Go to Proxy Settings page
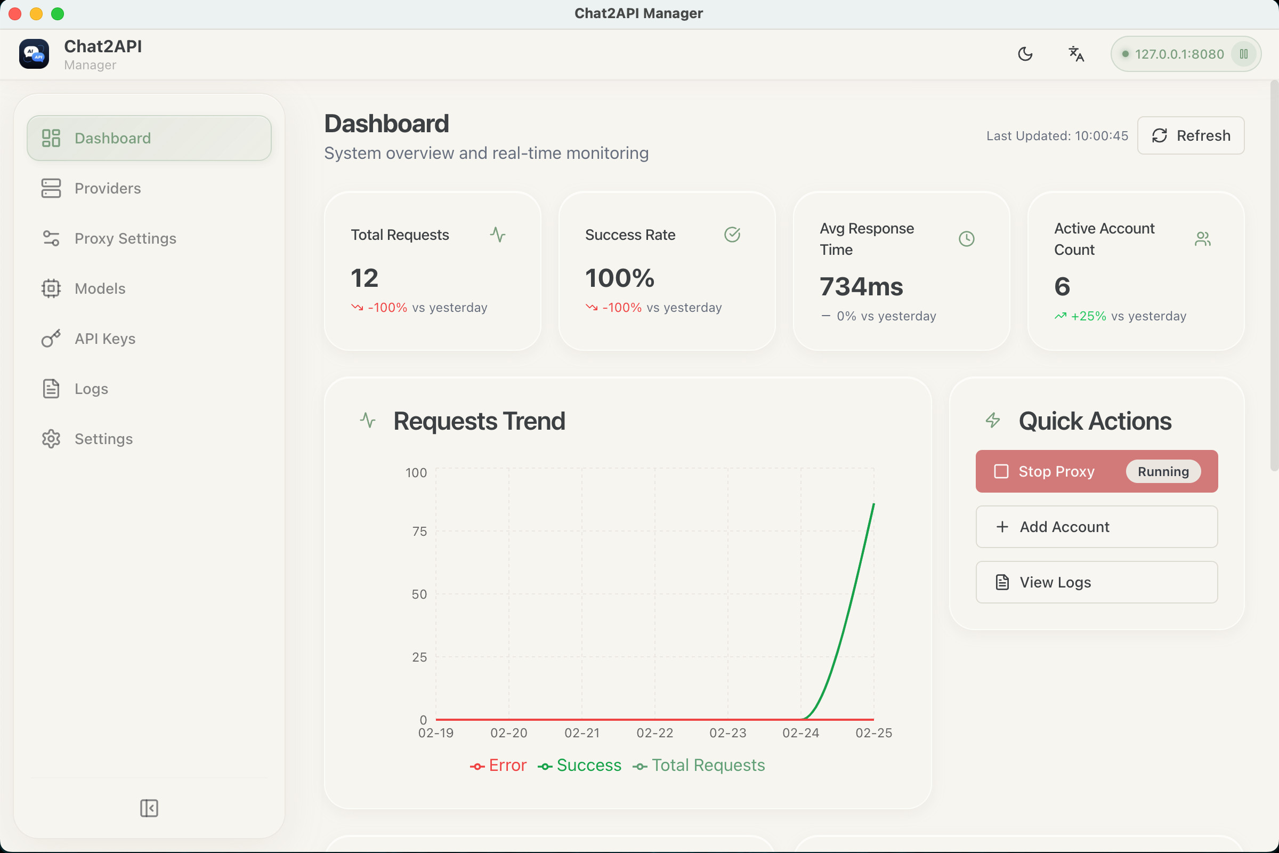The image size is (1279, 853). click(x=125, y=238)
